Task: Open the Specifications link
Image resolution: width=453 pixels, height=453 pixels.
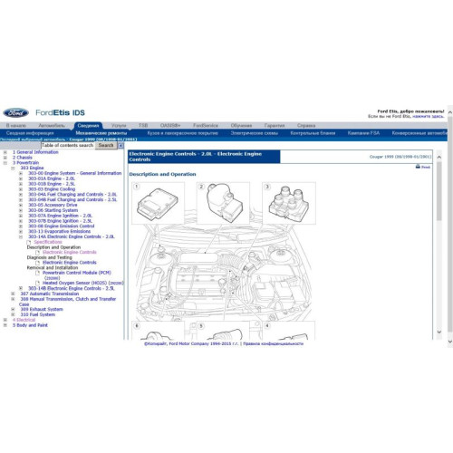Action: [x=48, y=242]
